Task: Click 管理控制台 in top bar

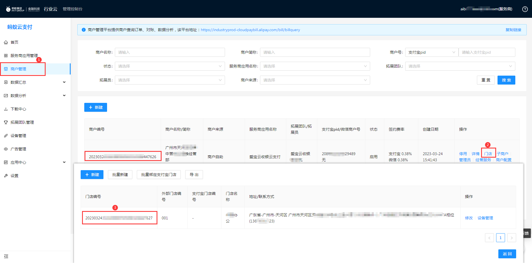Action: pos(73,9)
